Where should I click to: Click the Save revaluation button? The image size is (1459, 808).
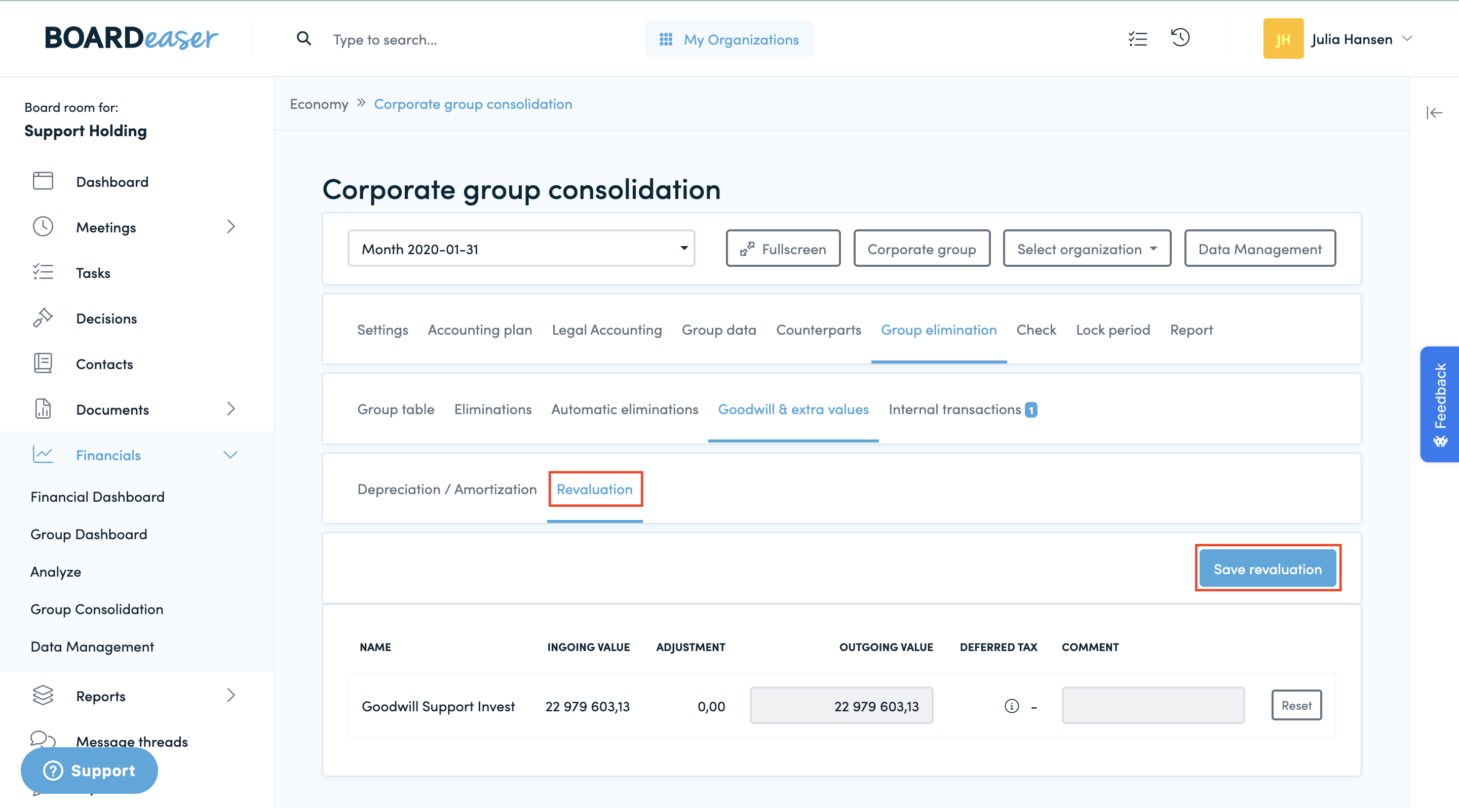click(x=1268, y=569)
